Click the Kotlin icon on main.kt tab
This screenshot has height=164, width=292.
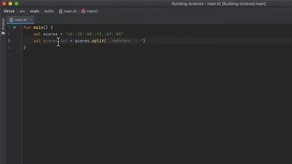(x=11, y=20)
